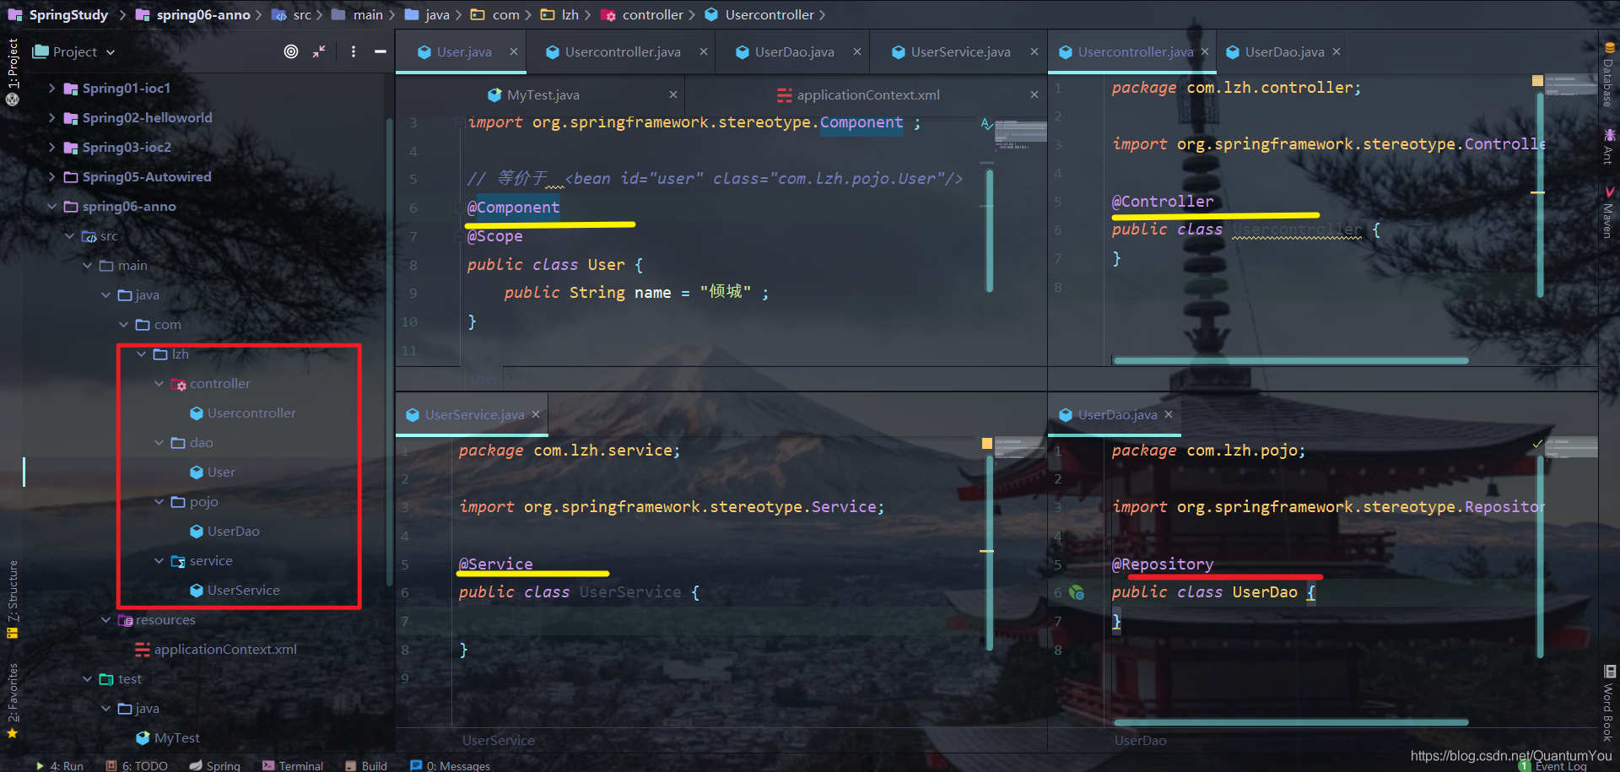
Task: Collapse the spring06-anno module
Action: (51, 206)
